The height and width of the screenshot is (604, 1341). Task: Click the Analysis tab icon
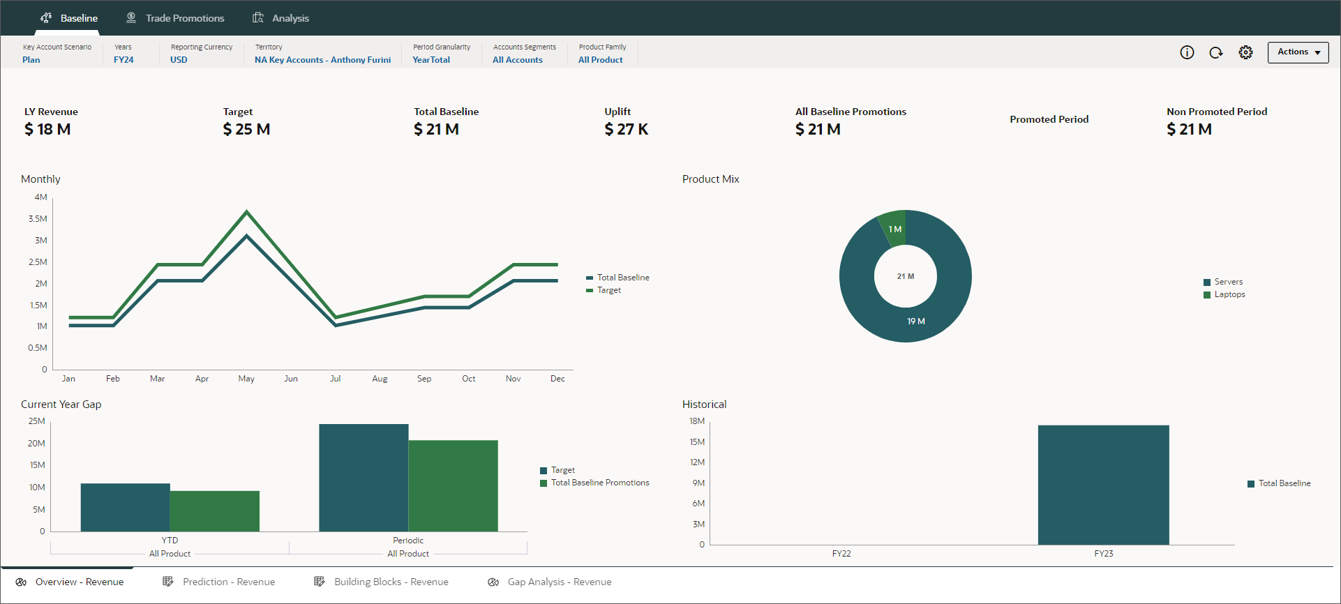tap(258, 18)
